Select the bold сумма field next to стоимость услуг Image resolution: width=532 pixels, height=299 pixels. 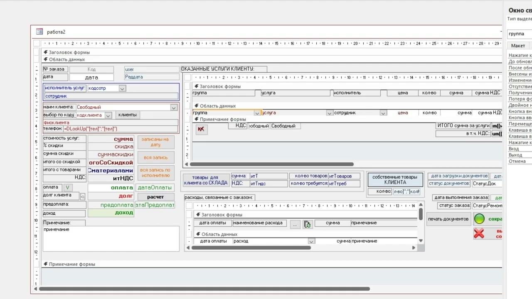pyautogui.click(x=111, y=139)
